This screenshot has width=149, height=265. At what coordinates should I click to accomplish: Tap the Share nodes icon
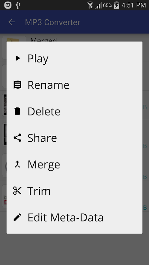pyautogui.click(x=17, y=138)
